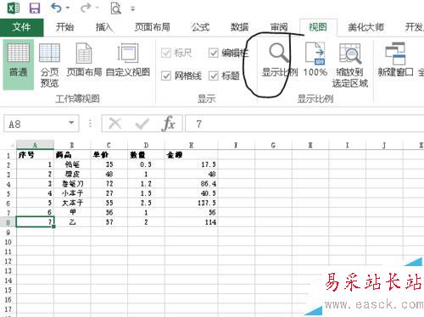Screen dimensions: 424x317
Task: Open the 数据 tab
Action: click(239, 27)
